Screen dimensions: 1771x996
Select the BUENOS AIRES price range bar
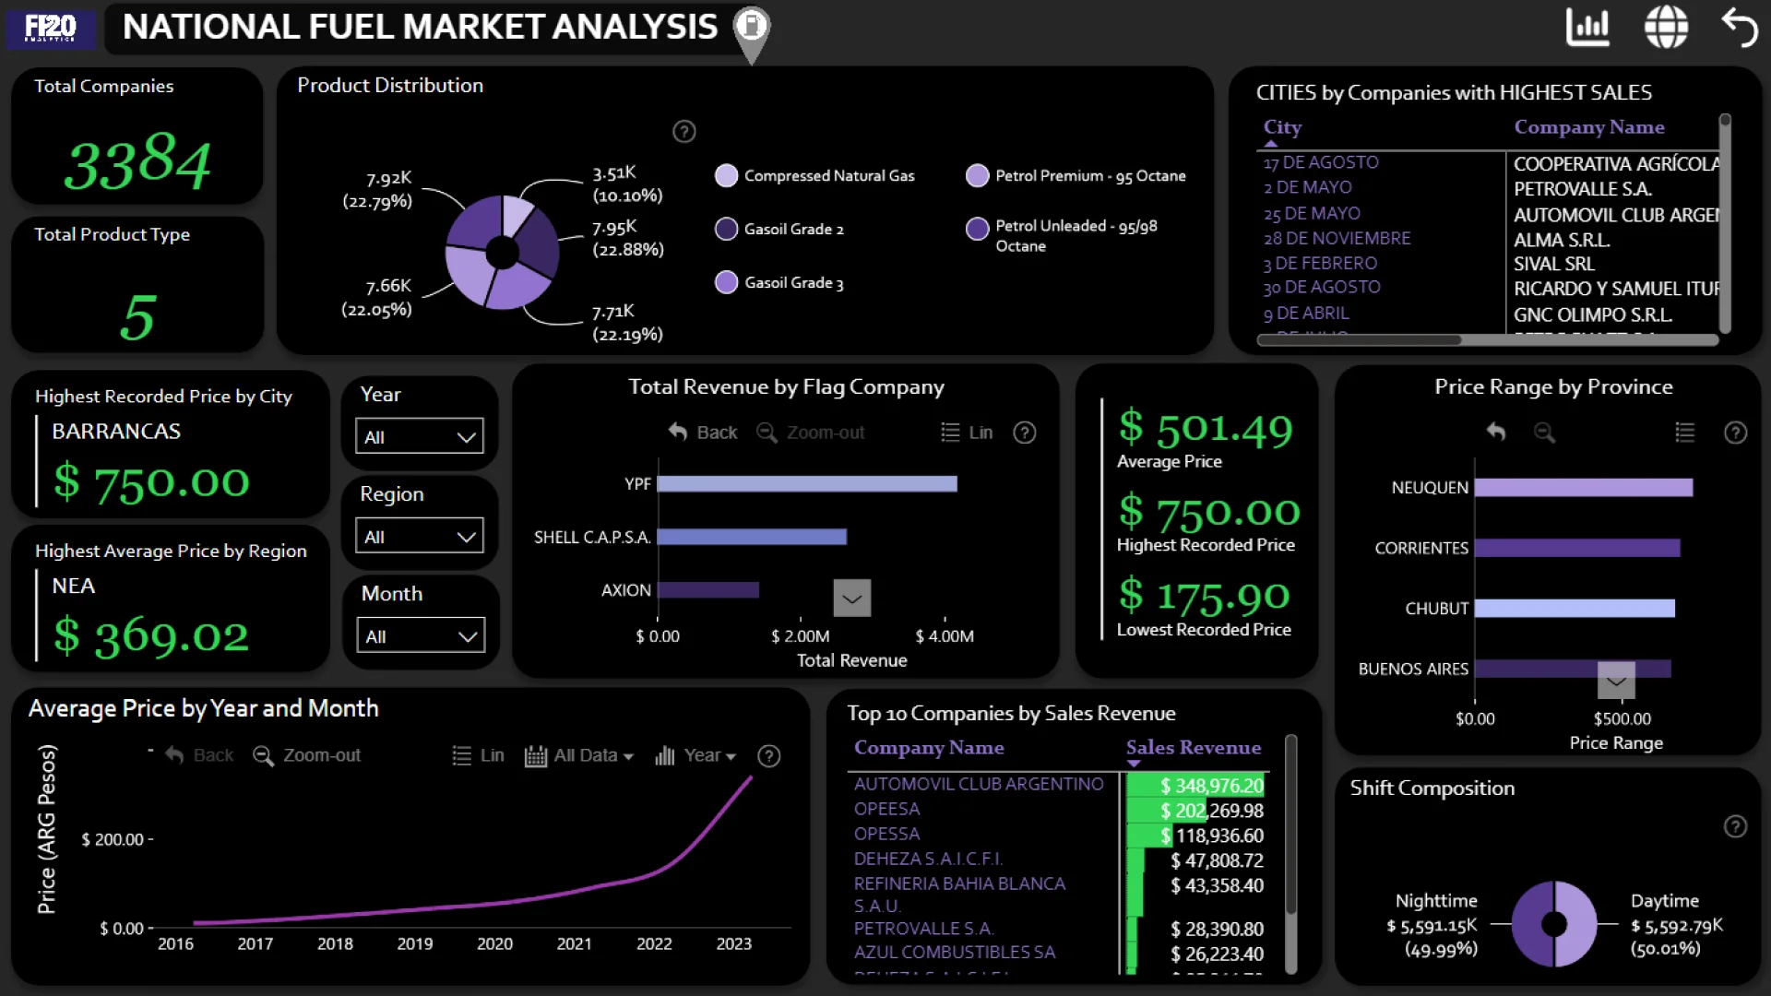pyautogui.click(x=1573, y=669)
